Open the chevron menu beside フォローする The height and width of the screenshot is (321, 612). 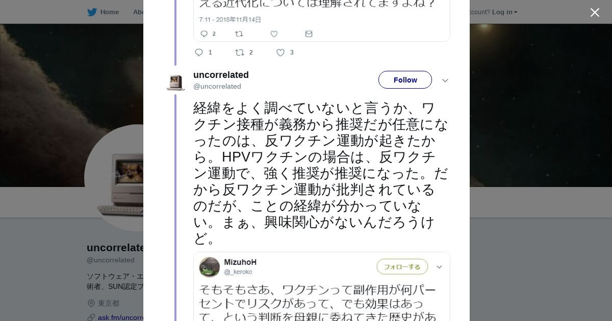439,267
